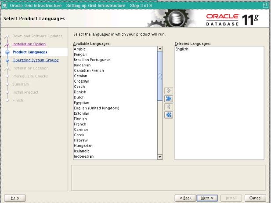
Task: Select Bulgarian in Available Languages
Action: click(x=115, y=65)
